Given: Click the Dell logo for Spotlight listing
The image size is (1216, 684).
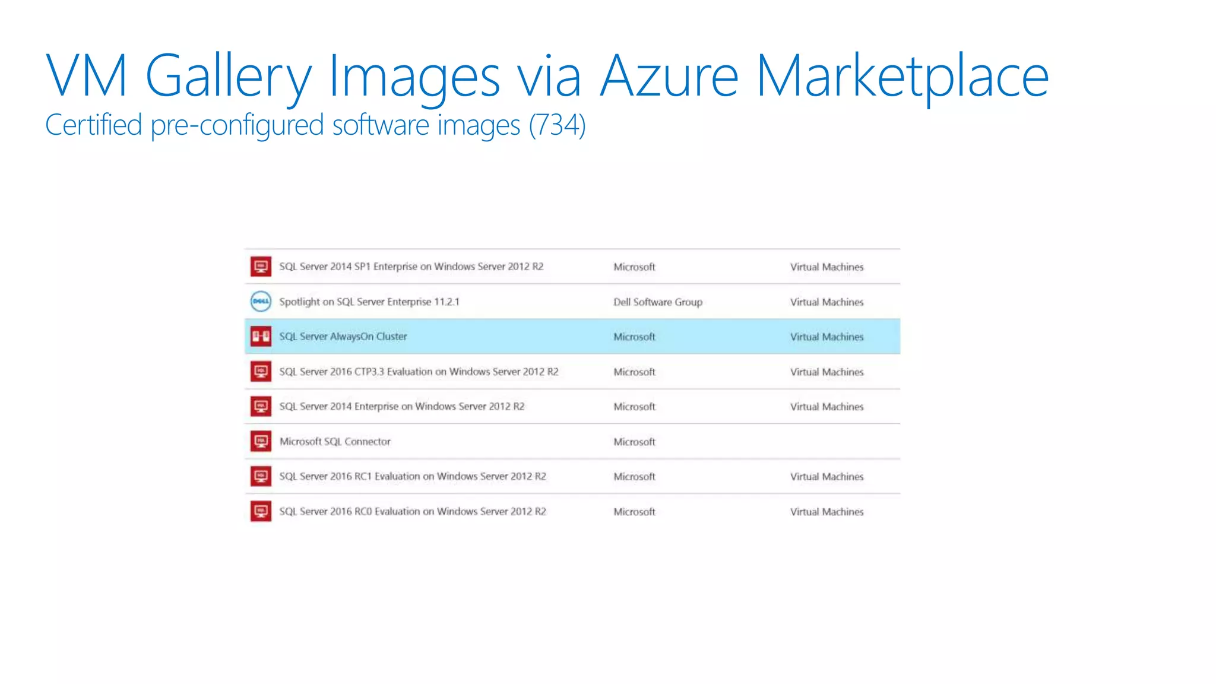Looking at the screenshot, I should point(261,302).
